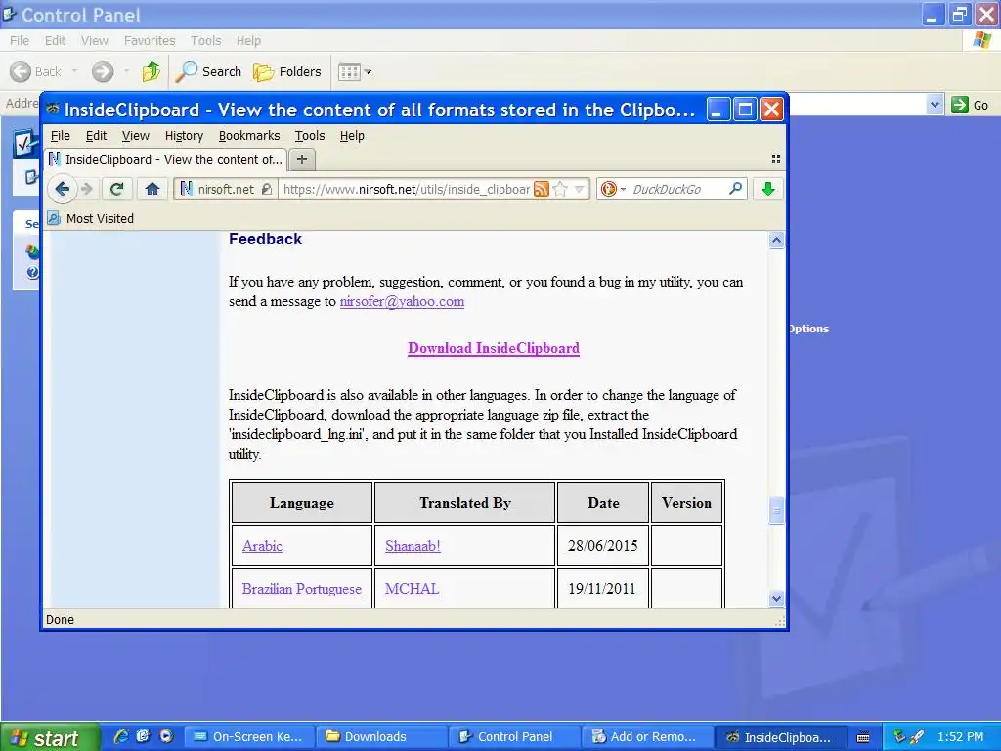Click the Windows flag logo in Control Panel
Image resolution: width=1001 pixels, height=751 pixels.
click(x=981, y=40)
